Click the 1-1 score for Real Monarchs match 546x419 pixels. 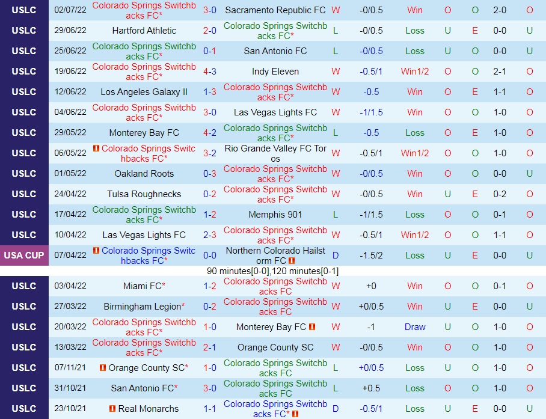tap(210, 409)
